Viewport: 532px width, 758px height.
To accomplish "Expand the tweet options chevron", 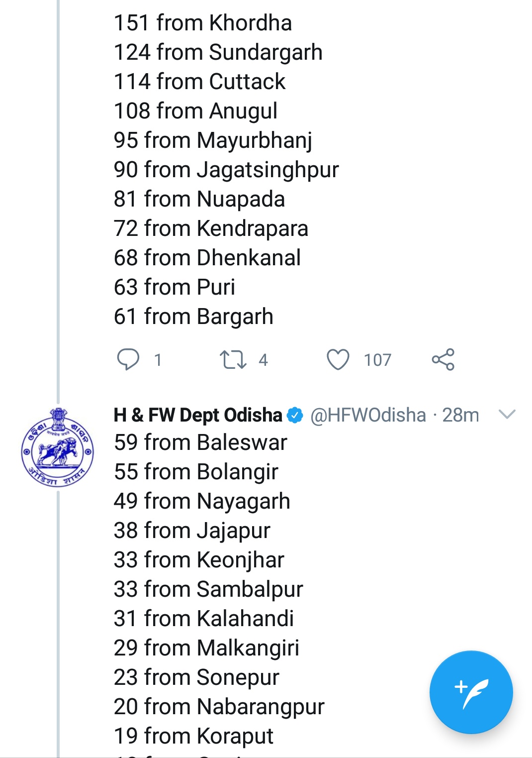I will tap(507, 414).
